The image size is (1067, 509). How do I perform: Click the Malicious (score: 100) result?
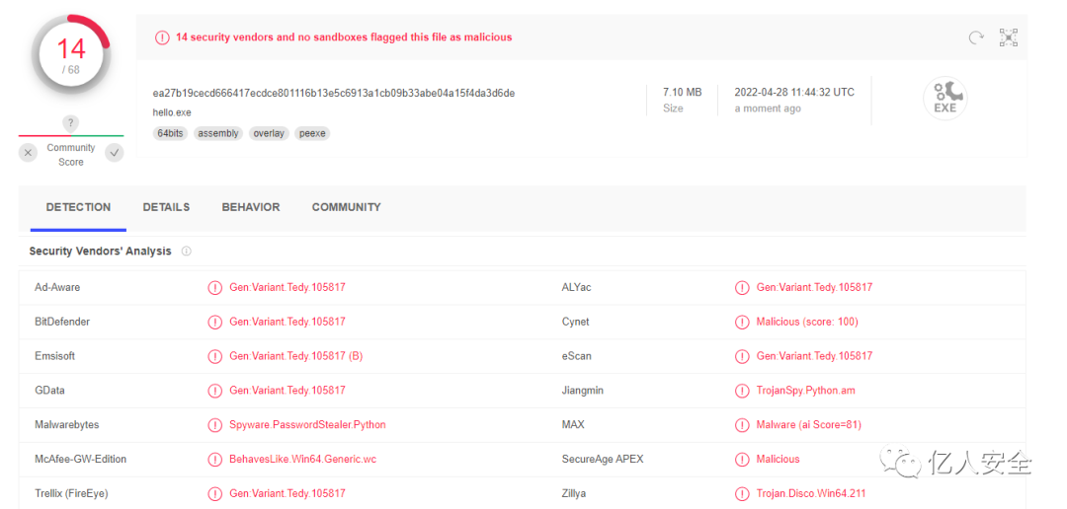pyautogui.click(x=807, y=322)
